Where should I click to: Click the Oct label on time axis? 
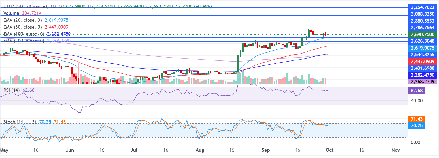point(330,150)
